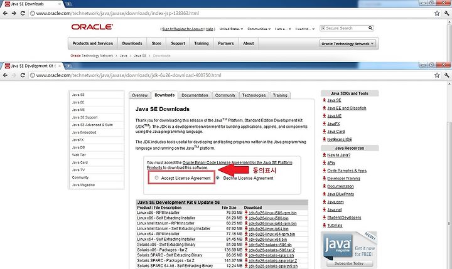452x269 pixels.
Task: Open Oracle Technology Network dropdown
Action: tap(347, 44)
